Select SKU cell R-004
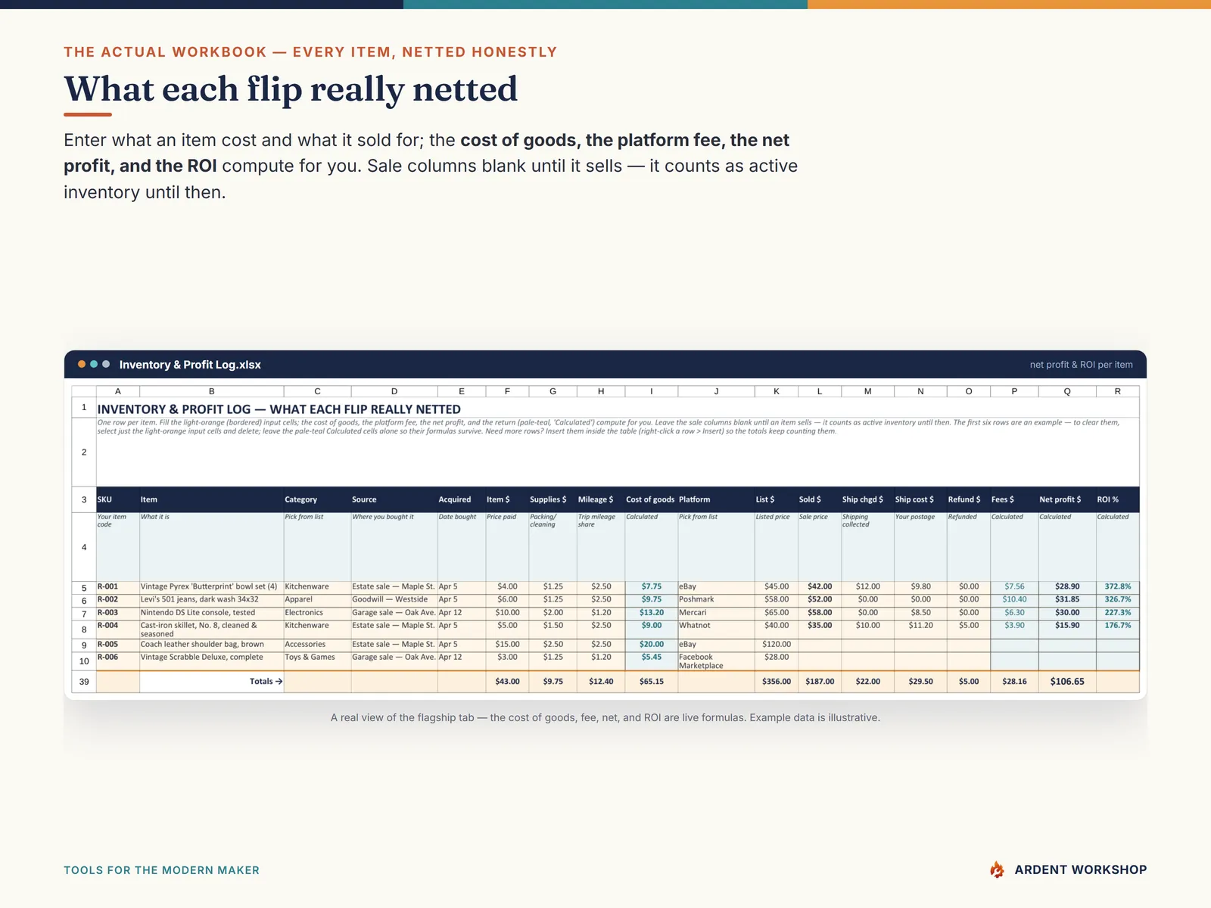The width and height of the screenshot is (1211, 908). [118, 630]
